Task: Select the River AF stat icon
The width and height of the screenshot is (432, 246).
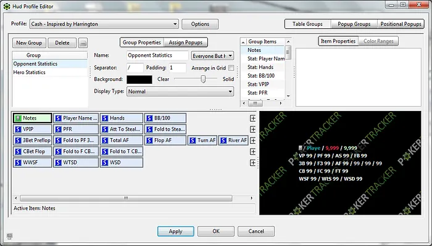Action: [223, 141]
